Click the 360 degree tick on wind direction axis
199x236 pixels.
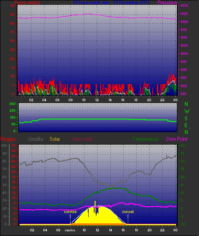coord(12,104)
